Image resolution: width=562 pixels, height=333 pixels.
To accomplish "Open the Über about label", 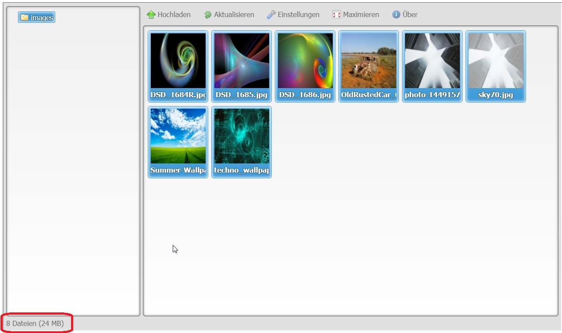I will 410,14.
